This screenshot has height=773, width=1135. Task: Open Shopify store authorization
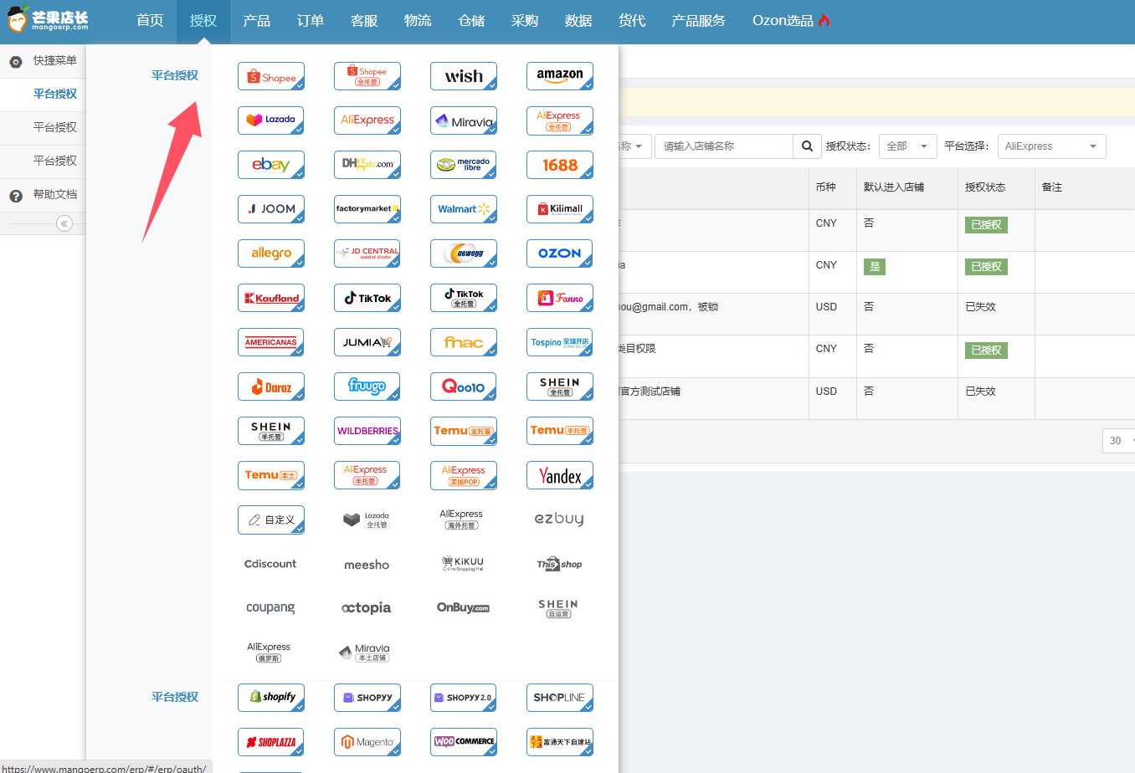271,698
